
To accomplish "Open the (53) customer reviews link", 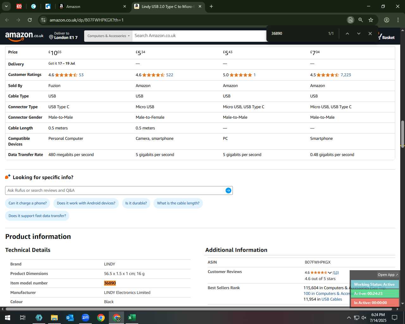I will (x=336, y=272).
